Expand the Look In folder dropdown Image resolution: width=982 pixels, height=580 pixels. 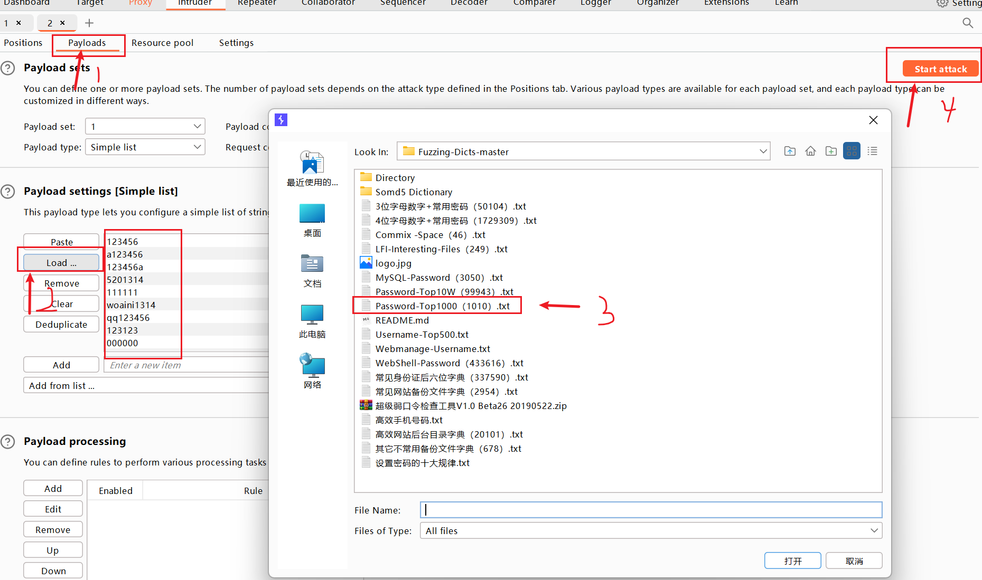(x=763, y=151)
